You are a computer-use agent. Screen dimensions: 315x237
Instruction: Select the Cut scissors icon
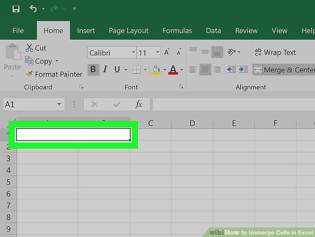[x=29, y=48]
